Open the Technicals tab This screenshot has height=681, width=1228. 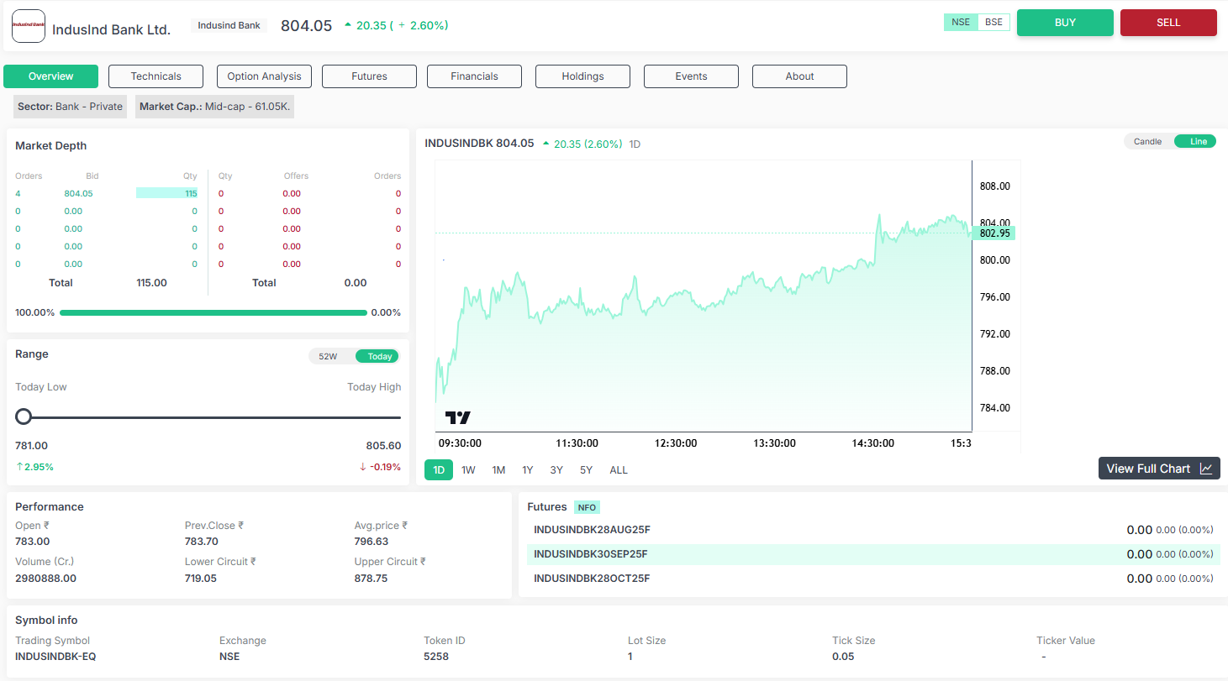(156, 76)
